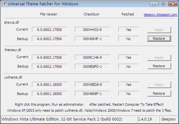Maximize the Universal Theme Patcher window

point(163,4)
